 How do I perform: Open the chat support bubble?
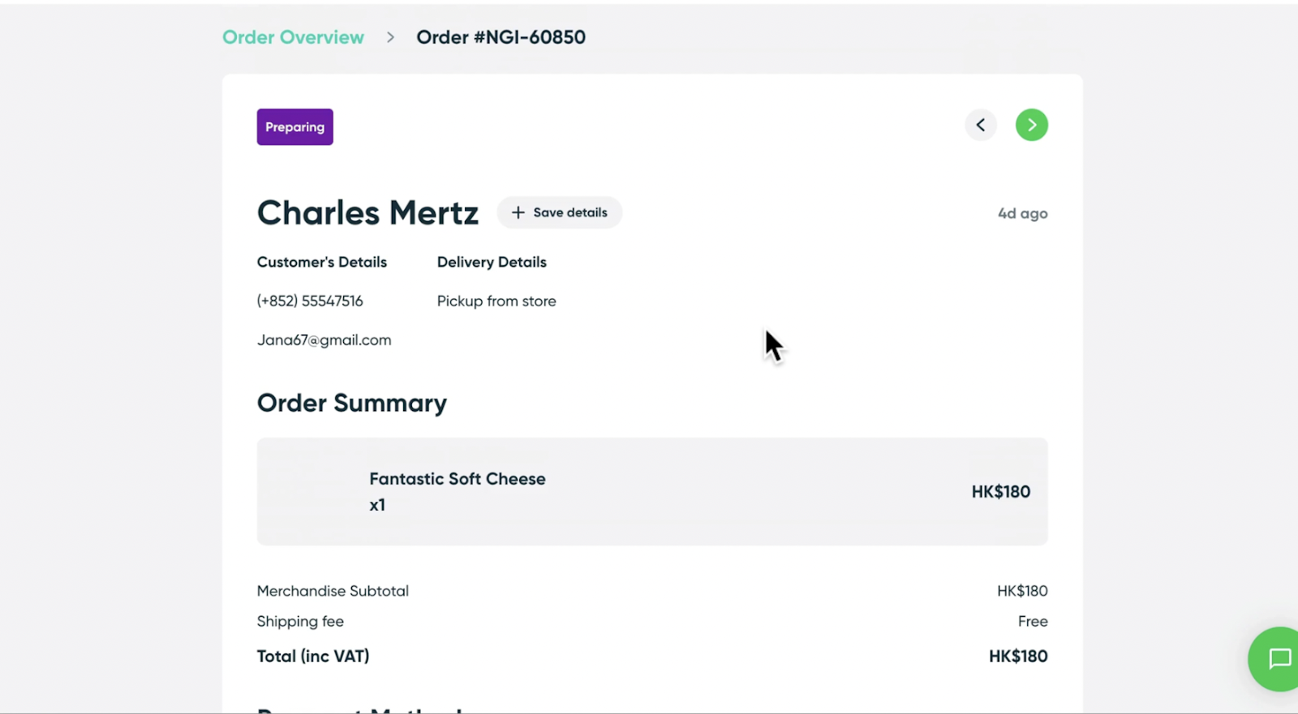[x=1279, y=658]
